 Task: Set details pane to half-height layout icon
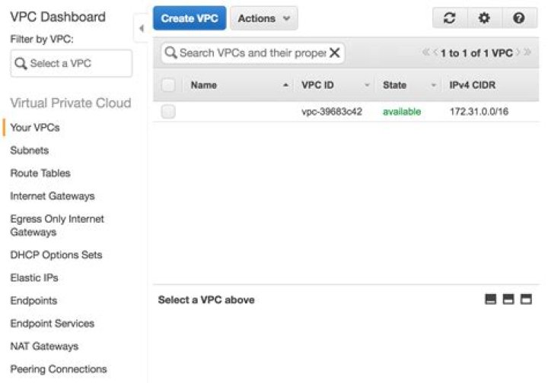508,299
